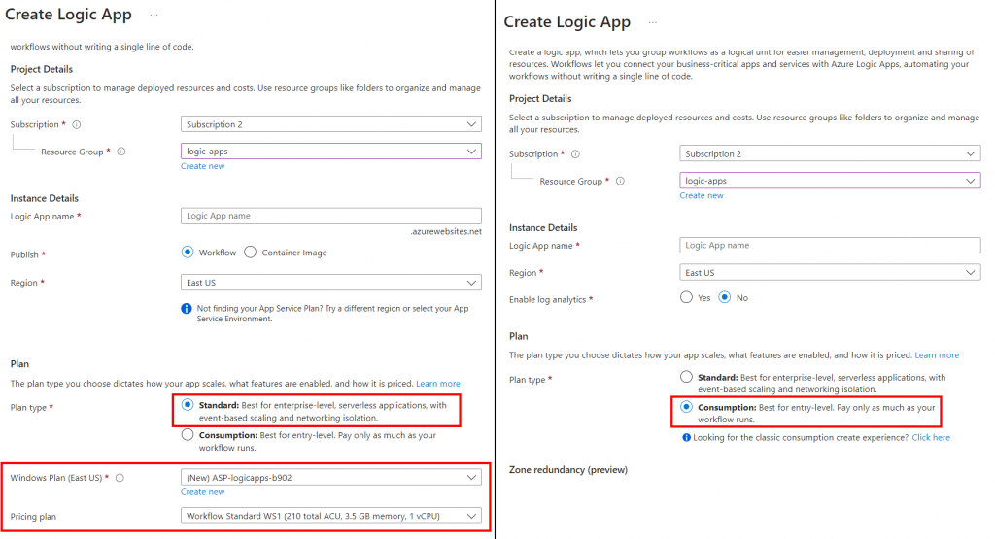The height and width of the screenshot is (539, 995).
Task: Click the Subscription info icon in the right panel
Action: (x=575, y=154)
